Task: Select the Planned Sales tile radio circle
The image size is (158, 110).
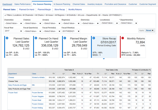Action: click(x=7, y=38)
